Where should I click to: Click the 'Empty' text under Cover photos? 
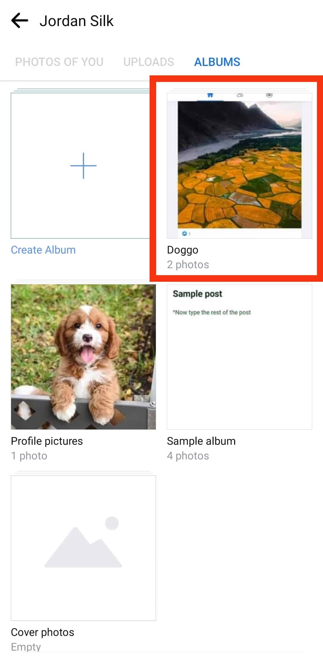point(26,647)
